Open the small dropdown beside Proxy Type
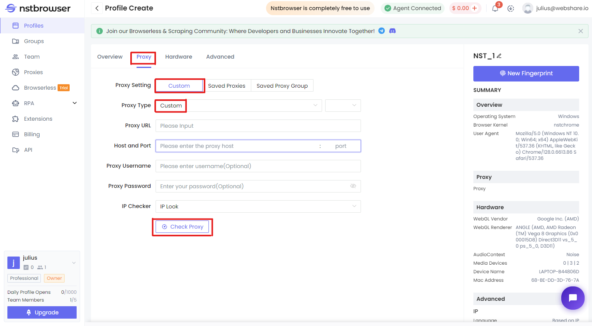Screen dimensions: 592x326 (343, 106)
